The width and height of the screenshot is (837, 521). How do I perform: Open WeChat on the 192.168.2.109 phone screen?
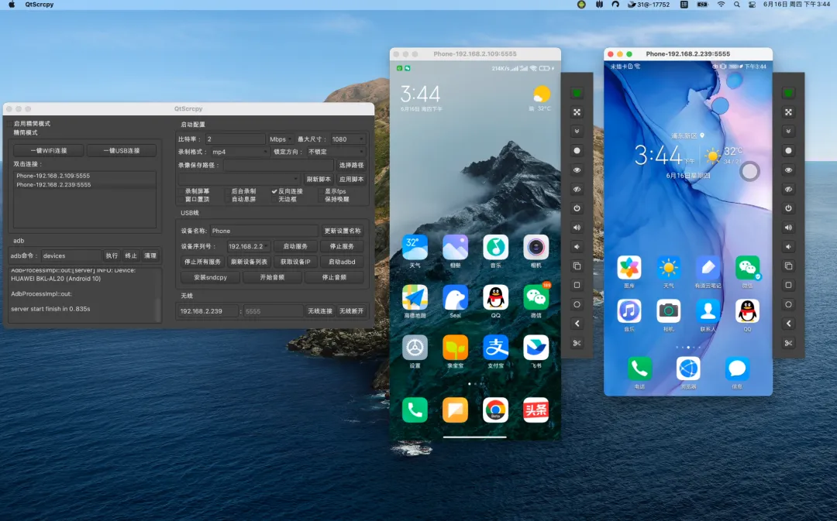point(536,297)
